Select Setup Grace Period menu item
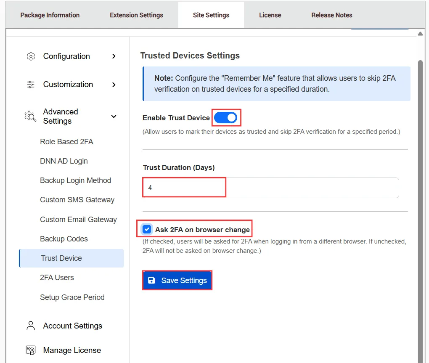The height and width of the screenshot is (363, 429). [x=72, y=297]
